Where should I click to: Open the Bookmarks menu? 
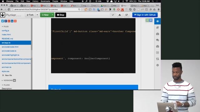pyautogui.click(x=45, y=1)
